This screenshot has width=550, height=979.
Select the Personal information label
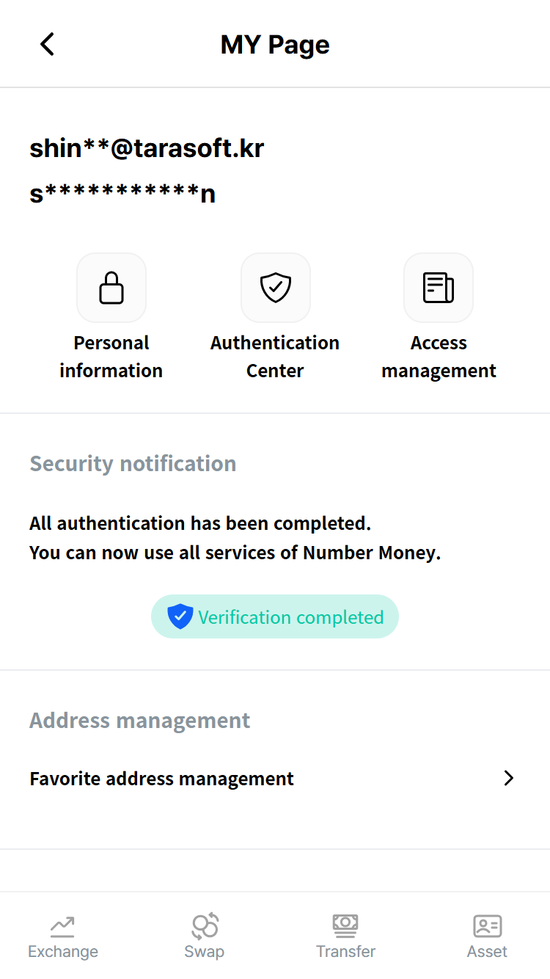[111, 357]
